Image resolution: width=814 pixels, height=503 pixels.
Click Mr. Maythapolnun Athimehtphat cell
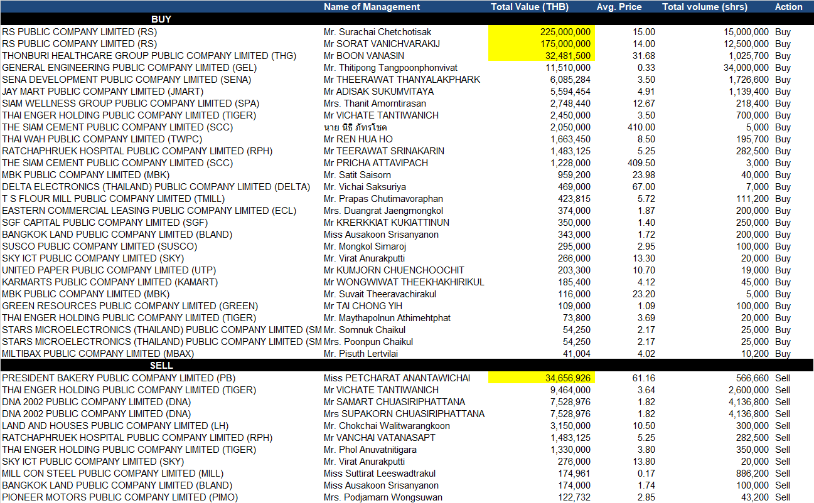[x=387, y=318]
